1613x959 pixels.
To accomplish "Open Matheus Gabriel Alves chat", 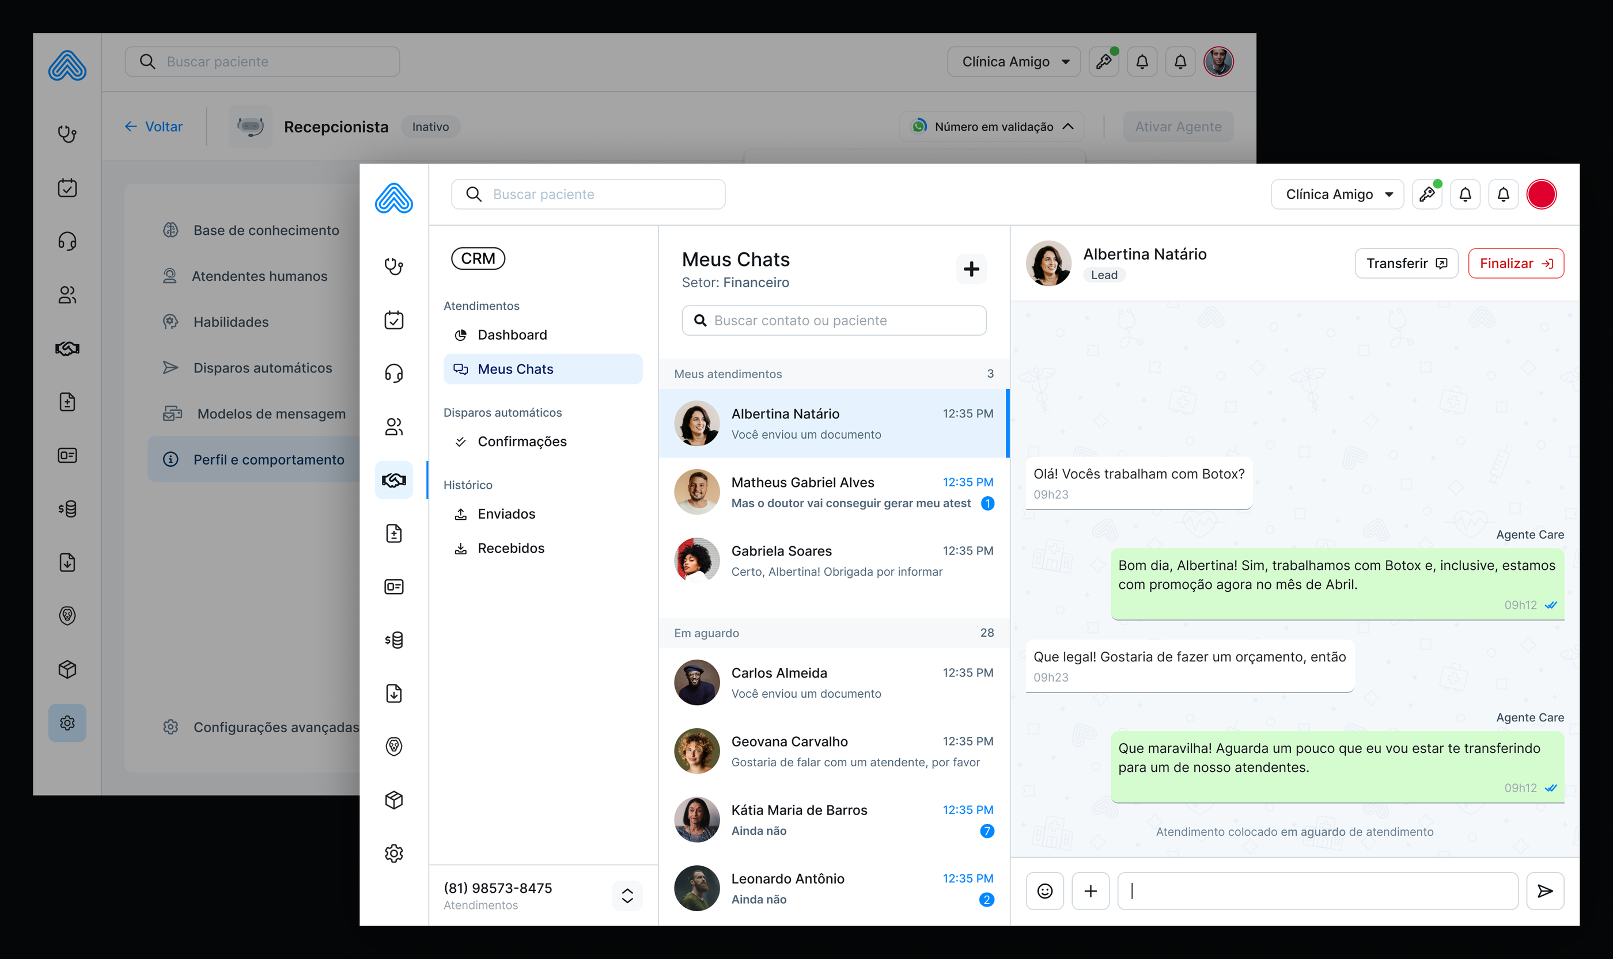I will pyautogui.click(x=834, y=492).
